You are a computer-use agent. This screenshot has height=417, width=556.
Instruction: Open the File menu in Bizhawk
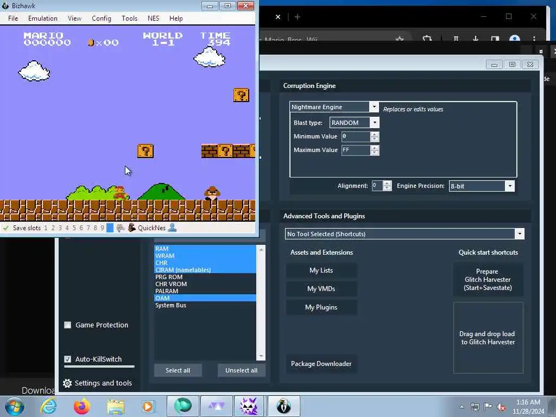click(x=13, y=18)
